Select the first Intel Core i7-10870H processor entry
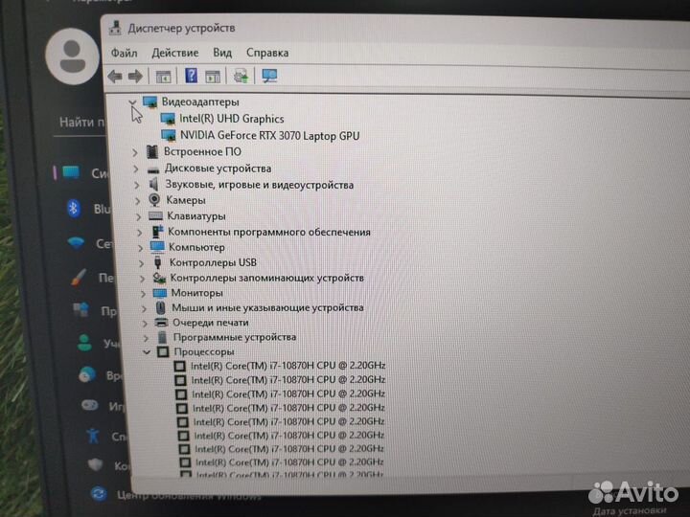 pyautogui.click(x=288, y=366)
